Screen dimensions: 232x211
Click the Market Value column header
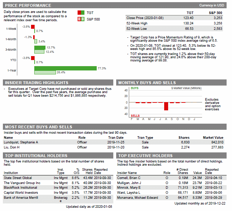click(x=213, y=138)
